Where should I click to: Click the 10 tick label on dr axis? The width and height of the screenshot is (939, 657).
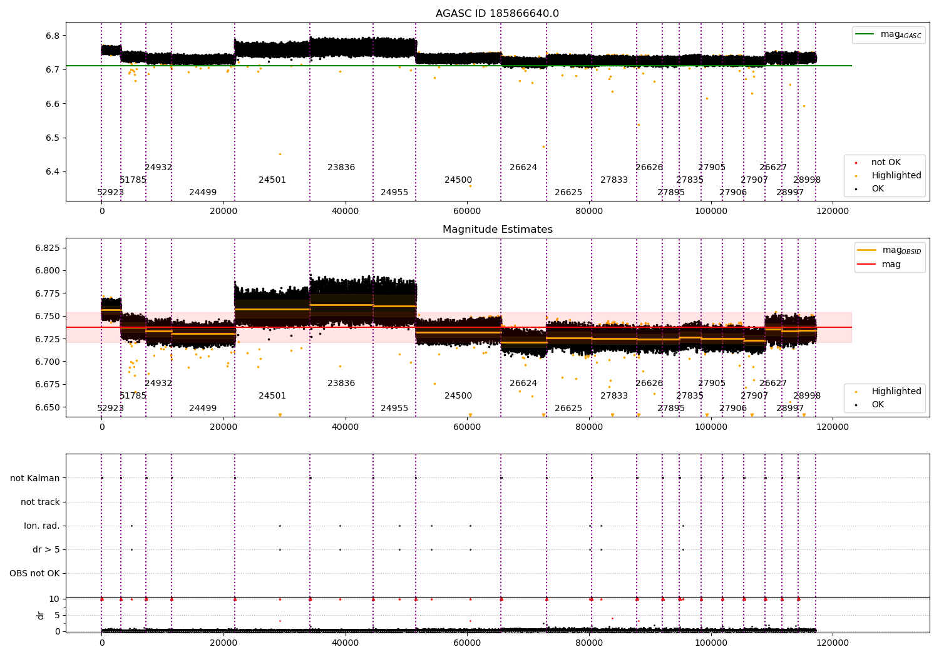click(x=54, y=599)
